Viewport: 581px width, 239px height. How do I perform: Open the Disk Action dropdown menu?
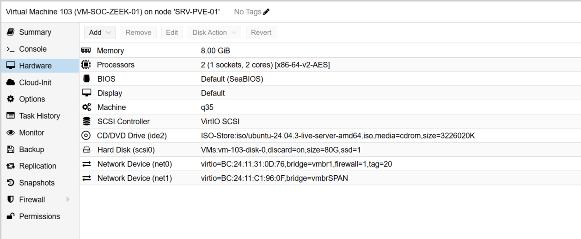click(214, 33)
